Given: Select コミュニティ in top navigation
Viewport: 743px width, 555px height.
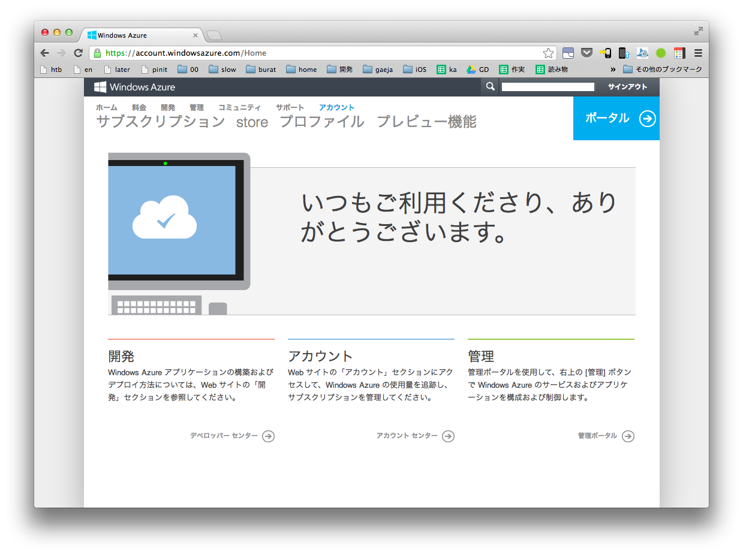Looking at the screenshot, I should pyautogui.click(x=240, y=108).
